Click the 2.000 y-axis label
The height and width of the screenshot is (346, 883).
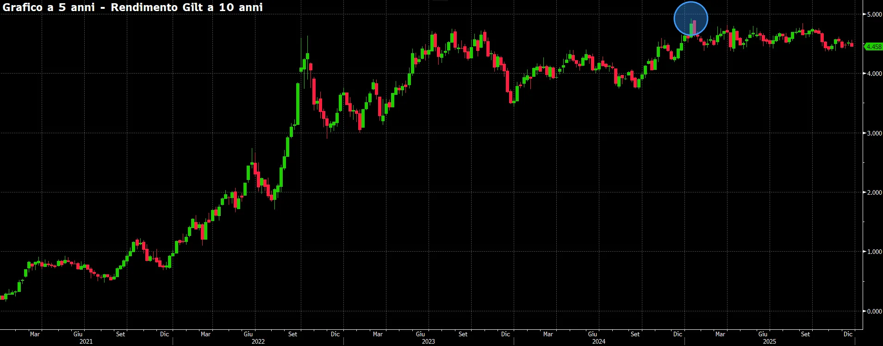pyautogui.click(x=874, y=192)
